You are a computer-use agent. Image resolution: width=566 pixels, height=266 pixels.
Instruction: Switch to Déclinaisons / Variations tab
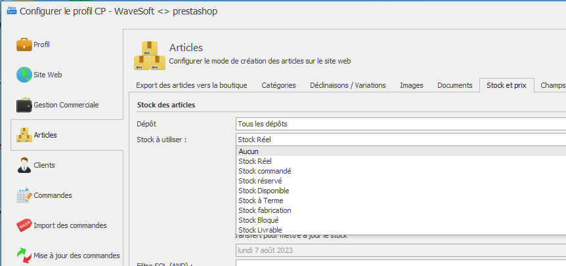click(x=347, y=85)
